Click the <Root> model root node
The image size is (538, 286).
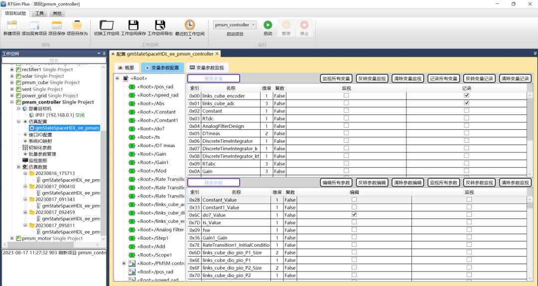coord(138,79)
